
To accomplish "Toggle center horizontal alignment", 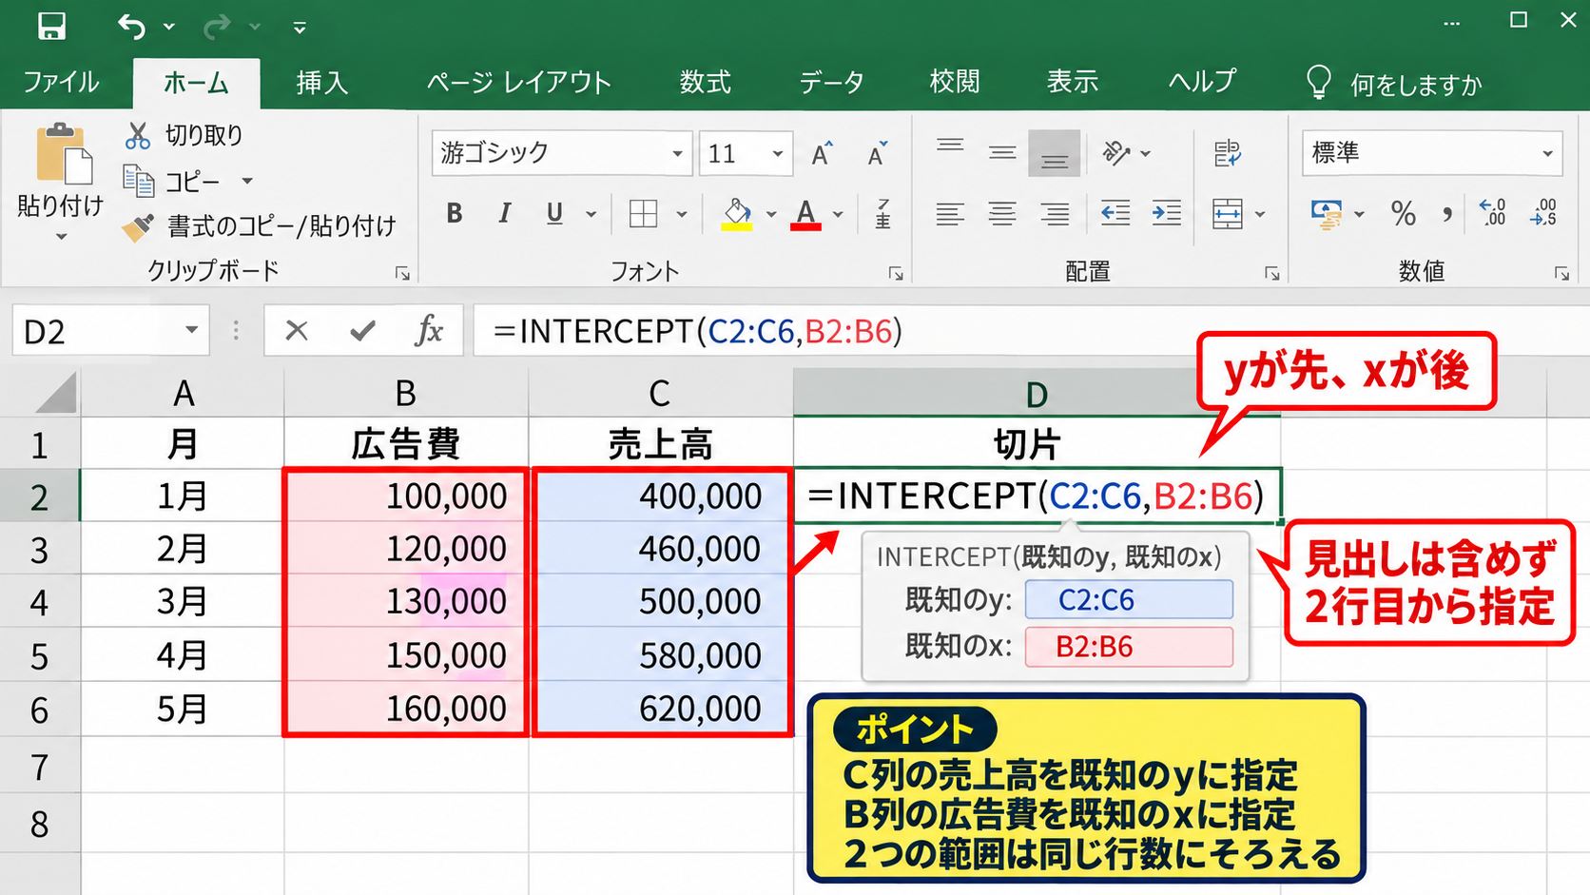I will click(1002, 214).
